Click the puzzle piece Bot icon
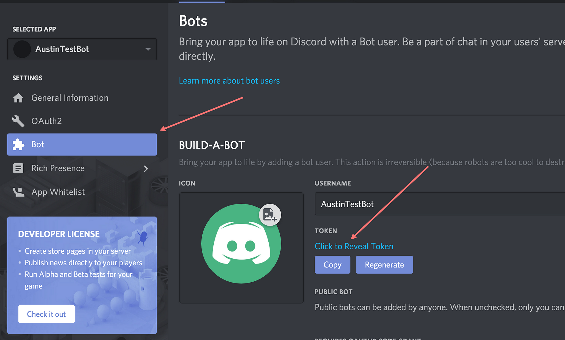The width and height of the screenshot is (565, 340). coord(18,144)
